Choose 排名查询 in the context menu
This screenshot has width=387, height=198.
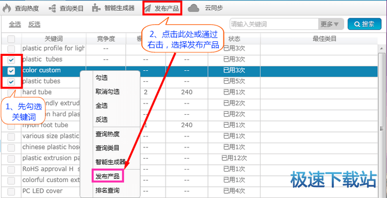(x=110, y=190)
